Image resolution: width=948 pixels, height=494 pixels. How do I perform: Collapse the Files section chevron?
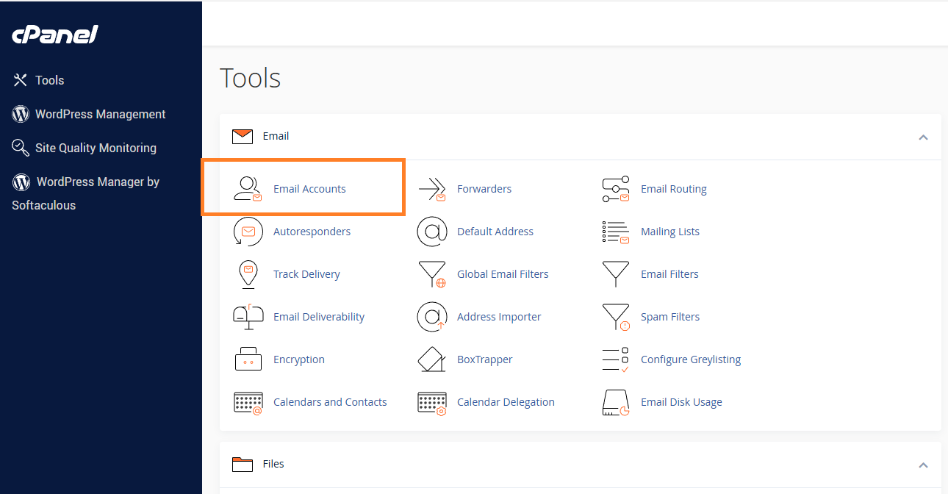923,465
